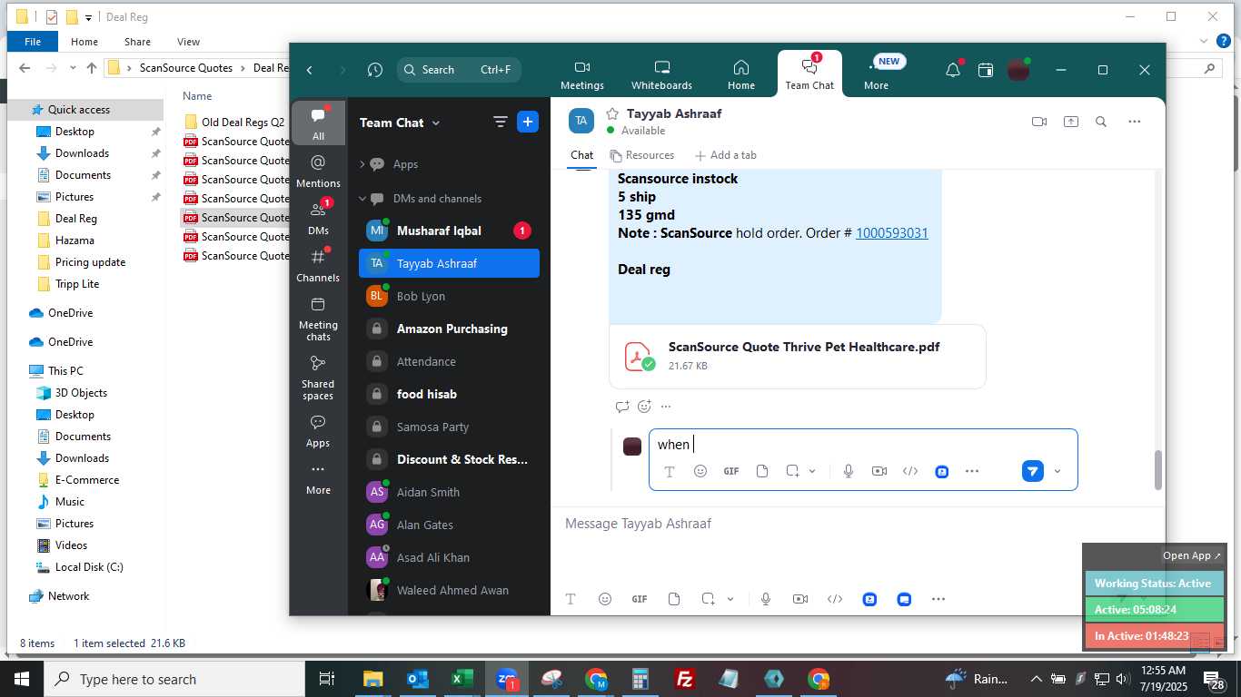This screenshot has width=1241, height=697.
Task: Go back using Zoom's header back arrow
Action: [x=310, y=70]
